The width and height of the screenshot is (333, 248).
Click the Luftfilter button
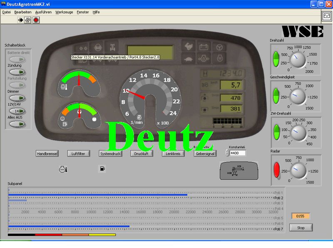click(78, 154)
